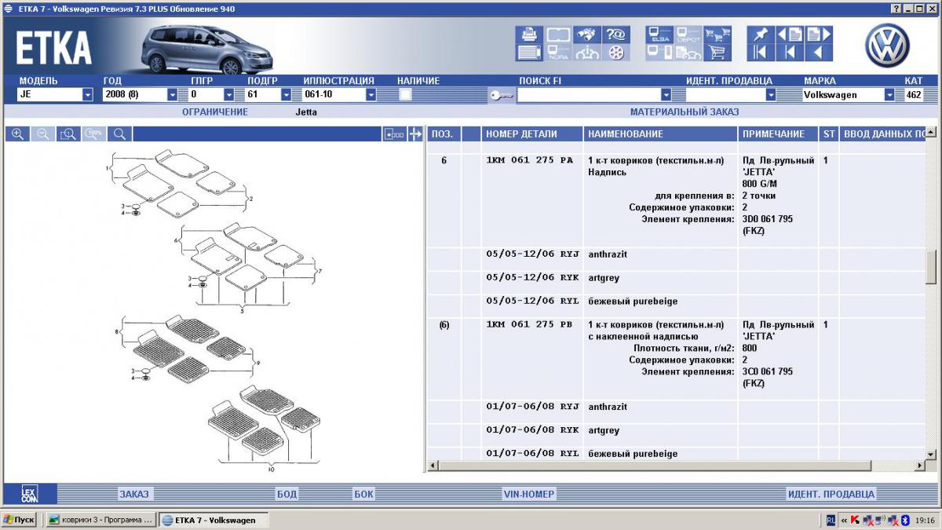Click the key icon beside search field
942x530 pixels.
coord(502,95)
